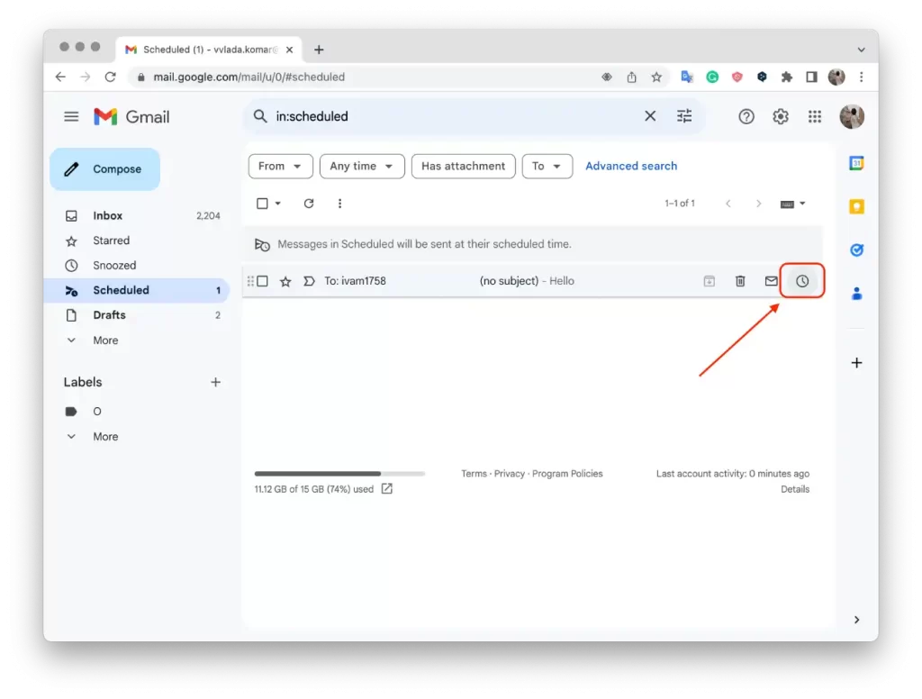The height and width of the screenshot is (699, 922).
Task: Create a new label plus icon
Action: [x=216, y=383]
